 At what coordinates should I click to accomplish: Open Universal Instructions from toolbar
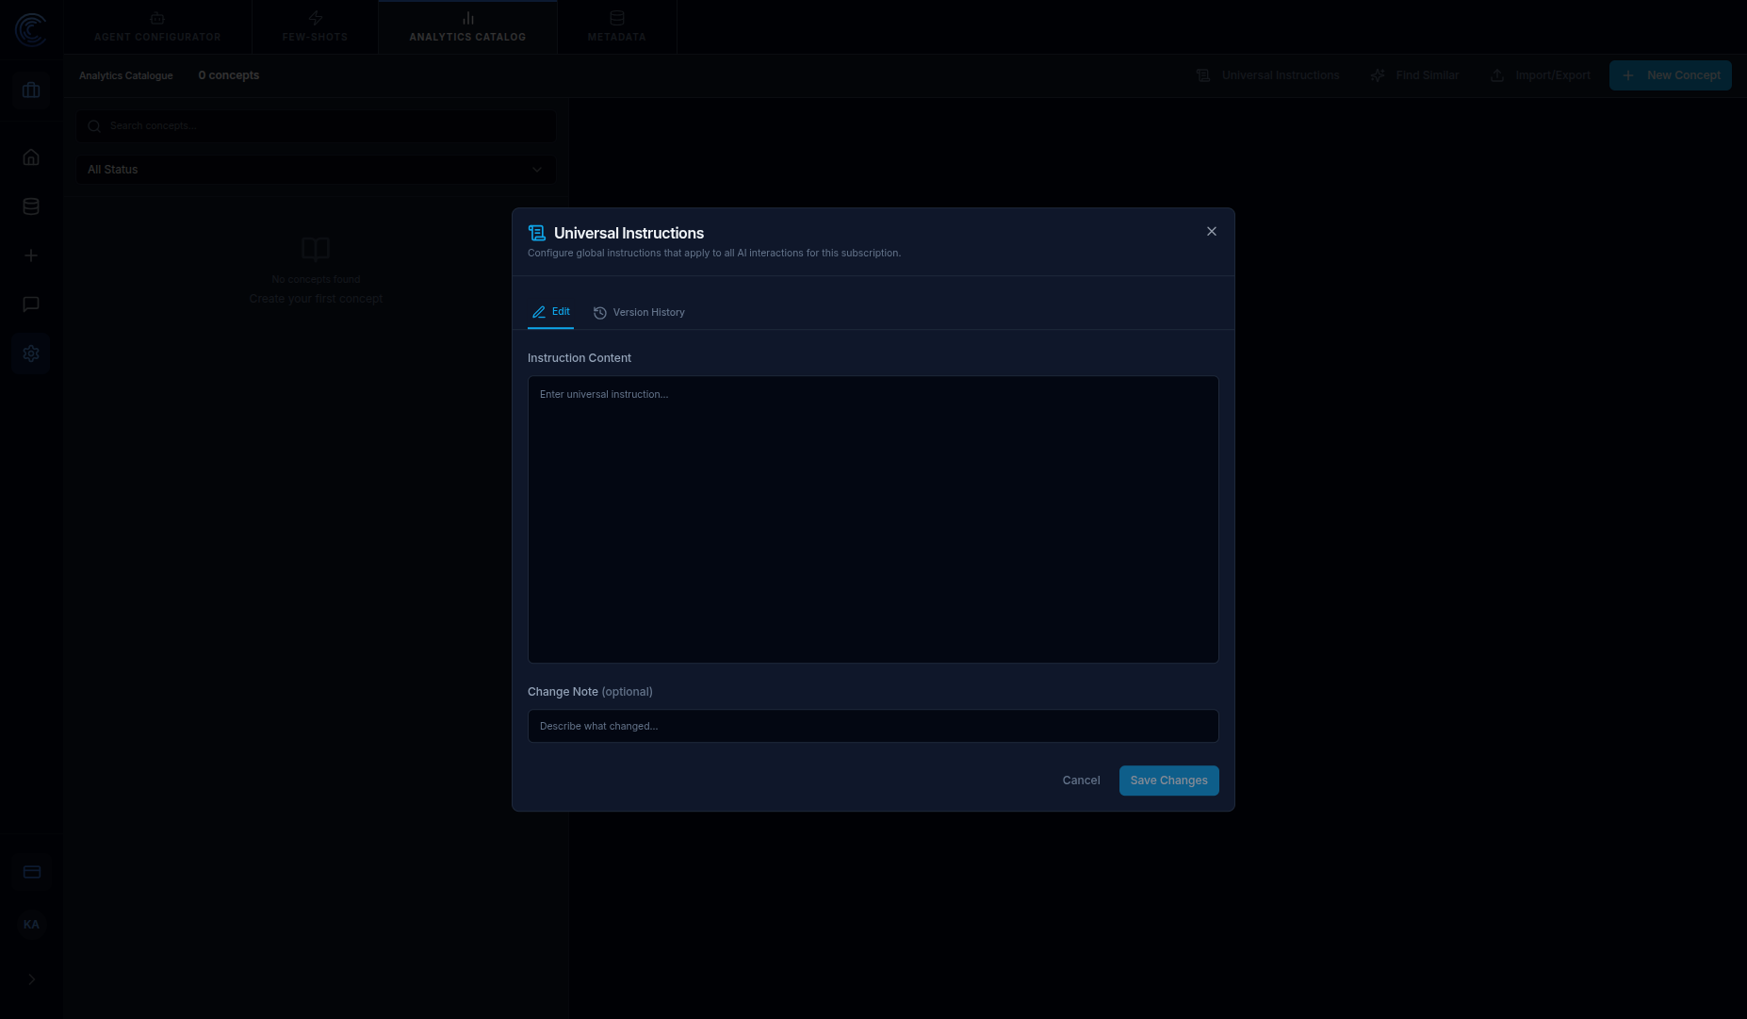[1267, 75]
